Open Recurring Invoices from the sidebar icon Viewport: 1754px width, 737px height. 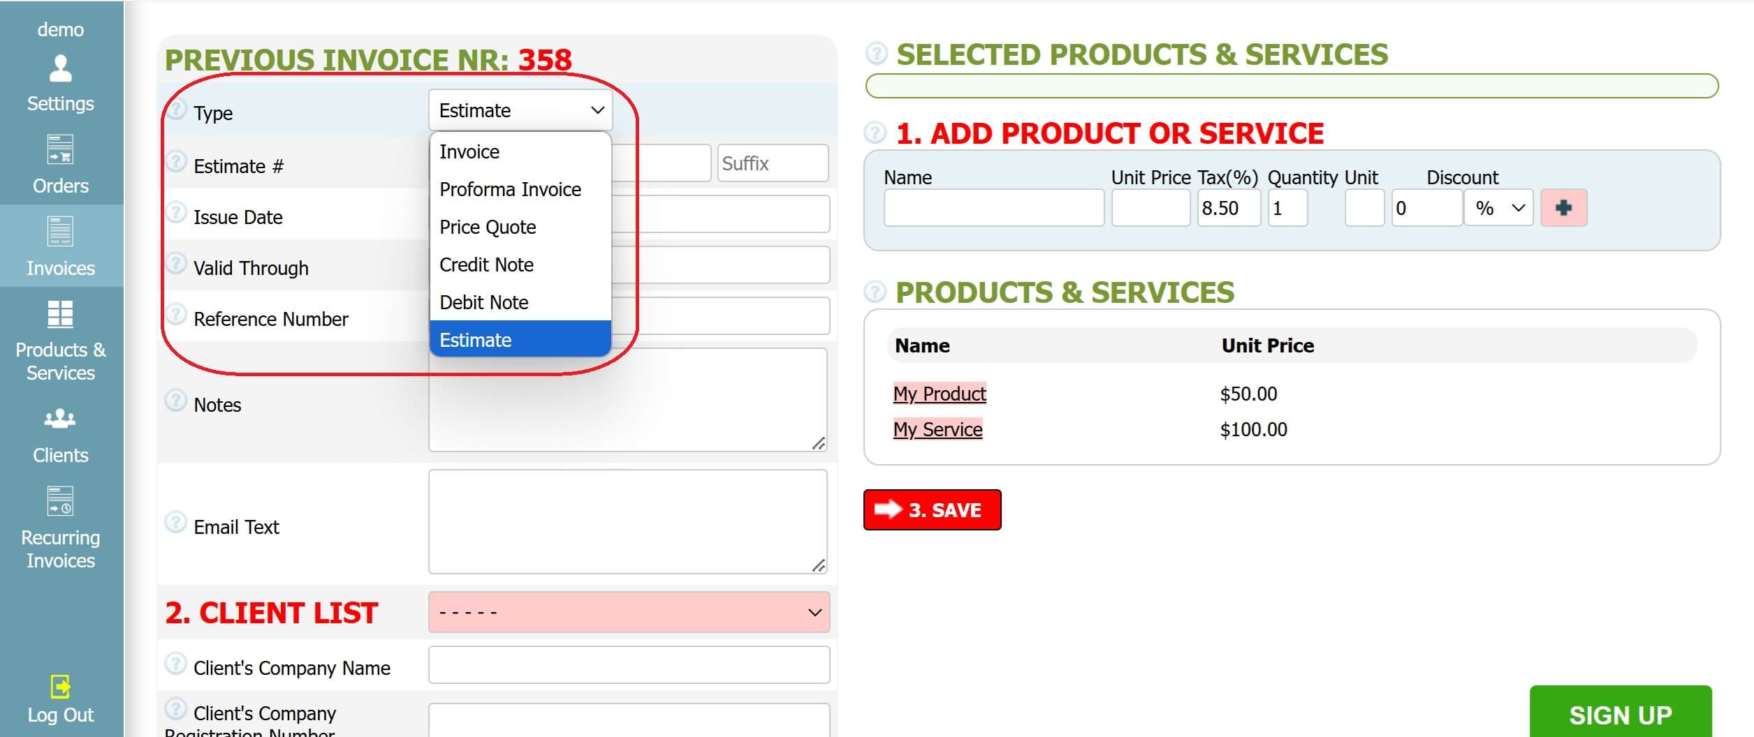click(61, 501)
